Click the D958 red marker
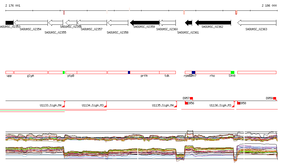This screenshot has height=168, width=283. 239,103
